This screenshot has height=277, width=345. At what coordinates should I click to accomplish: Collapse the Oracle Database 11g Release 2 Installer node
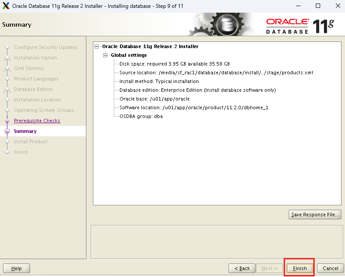coord(96,46)
